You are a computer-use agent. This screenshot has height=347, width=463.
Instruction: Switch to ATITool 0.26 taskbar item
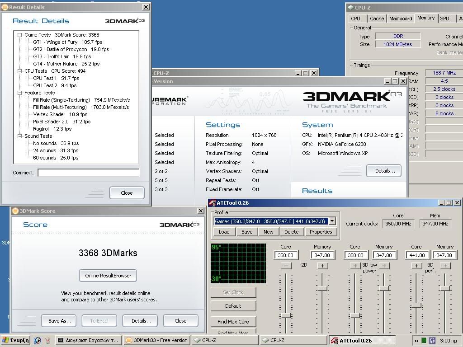362,340
